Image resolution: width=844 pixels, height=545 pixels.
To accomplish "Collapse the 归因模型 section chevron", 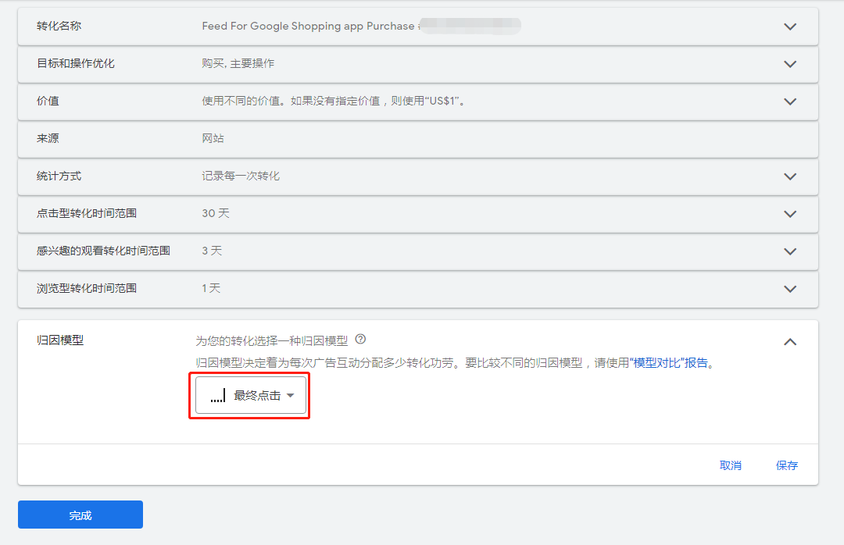I will tap(789, 342).
